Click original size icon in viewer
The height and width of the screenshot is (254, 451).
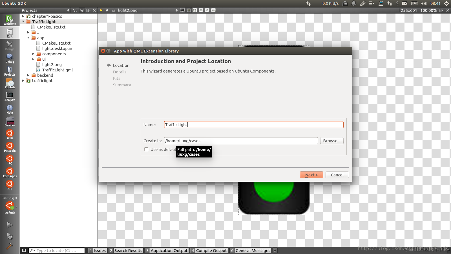click(x=201, y=10)
